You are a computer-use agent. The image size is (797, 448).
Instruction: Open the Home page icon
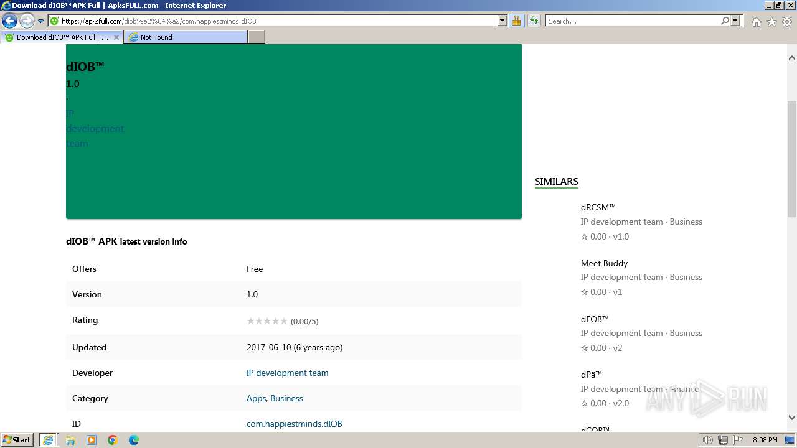click(x=756, y=22)
